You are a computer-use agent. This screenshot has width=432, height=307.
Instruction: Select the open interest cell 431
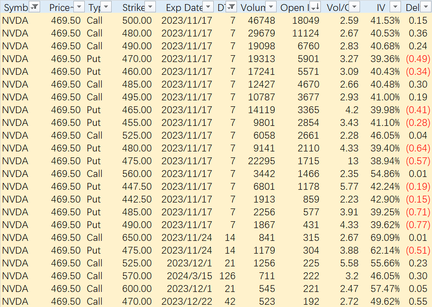tap(311, 225)
